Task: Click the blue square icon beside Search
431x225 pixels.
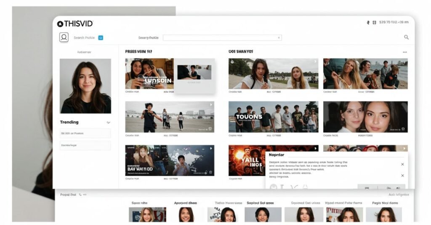Action: coord(101,38)
